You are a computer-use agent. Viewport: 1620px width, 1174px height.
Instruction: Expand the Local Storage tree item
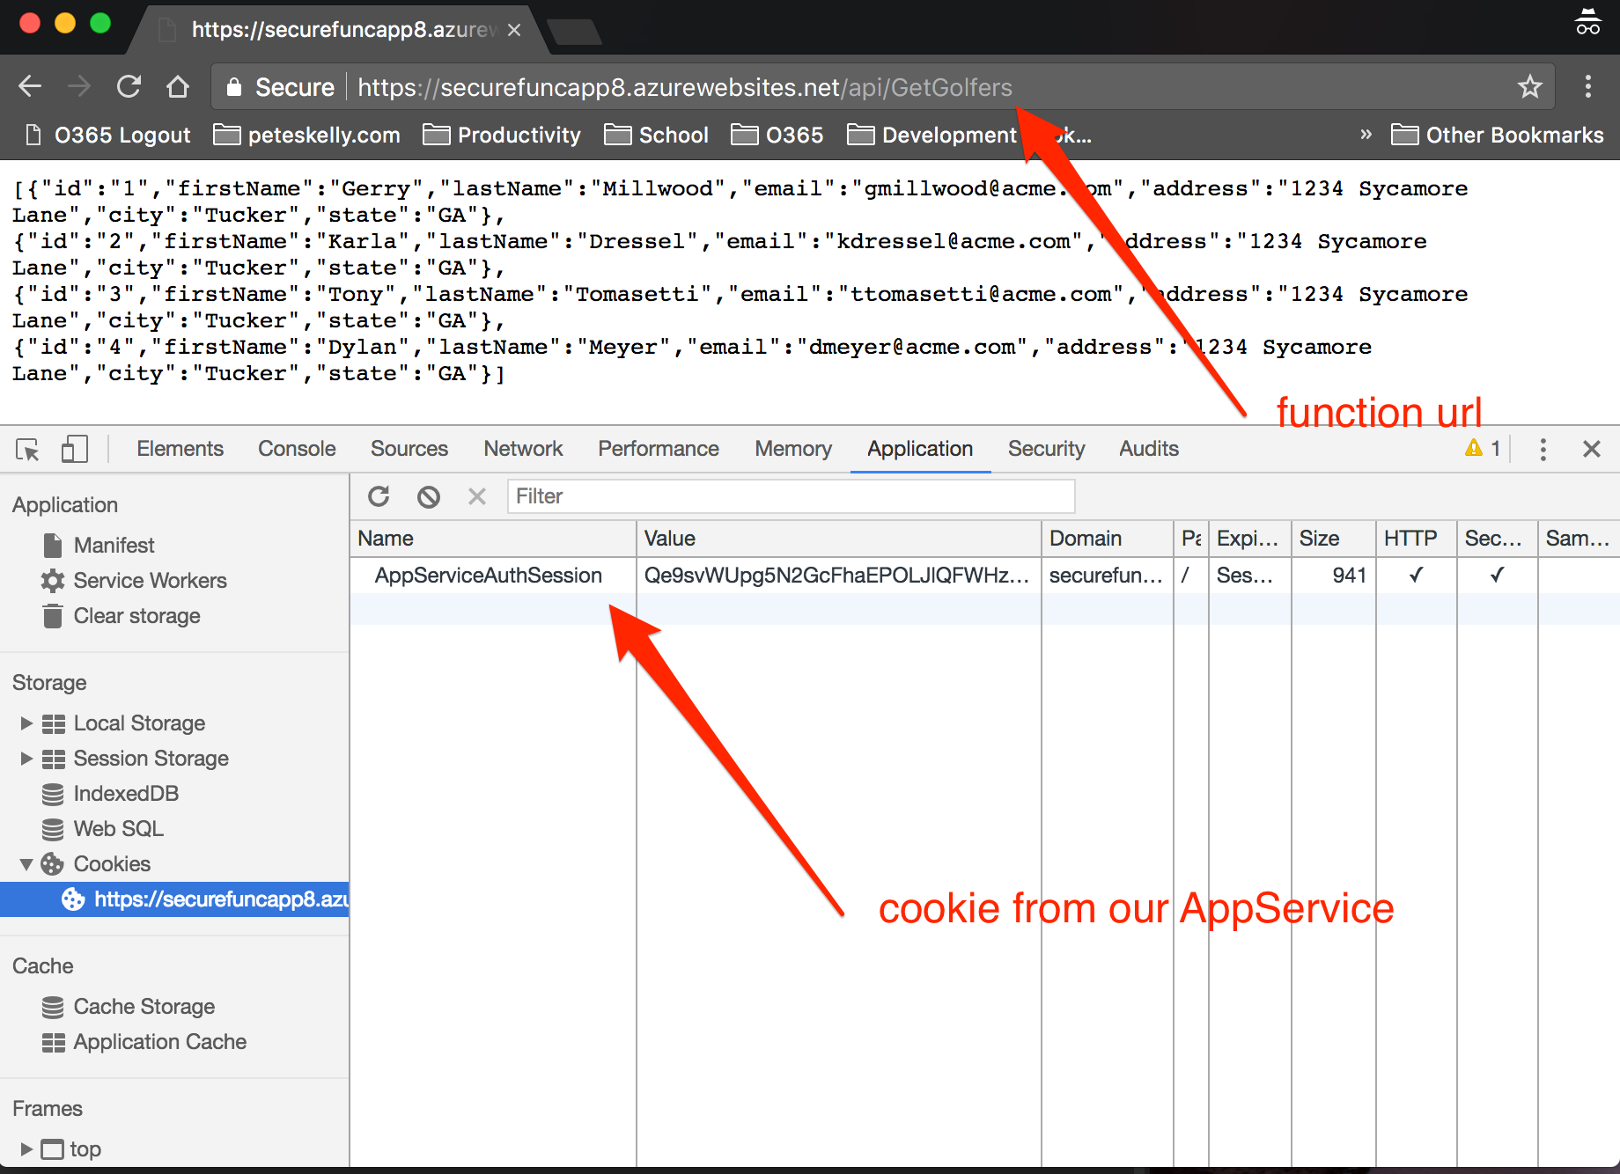[26, 723]
